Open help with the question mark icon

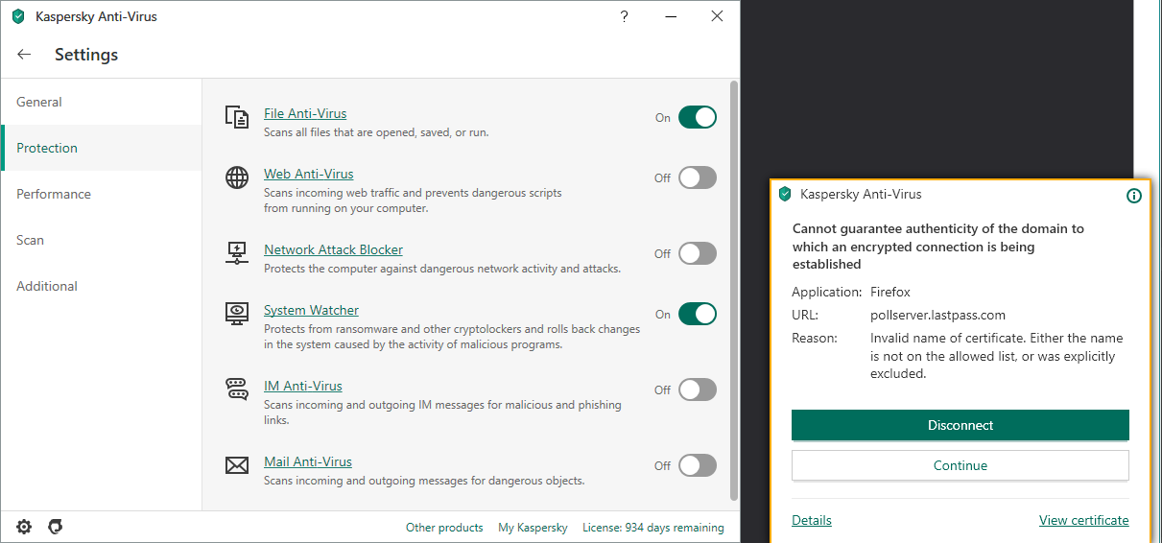[625, 16]
